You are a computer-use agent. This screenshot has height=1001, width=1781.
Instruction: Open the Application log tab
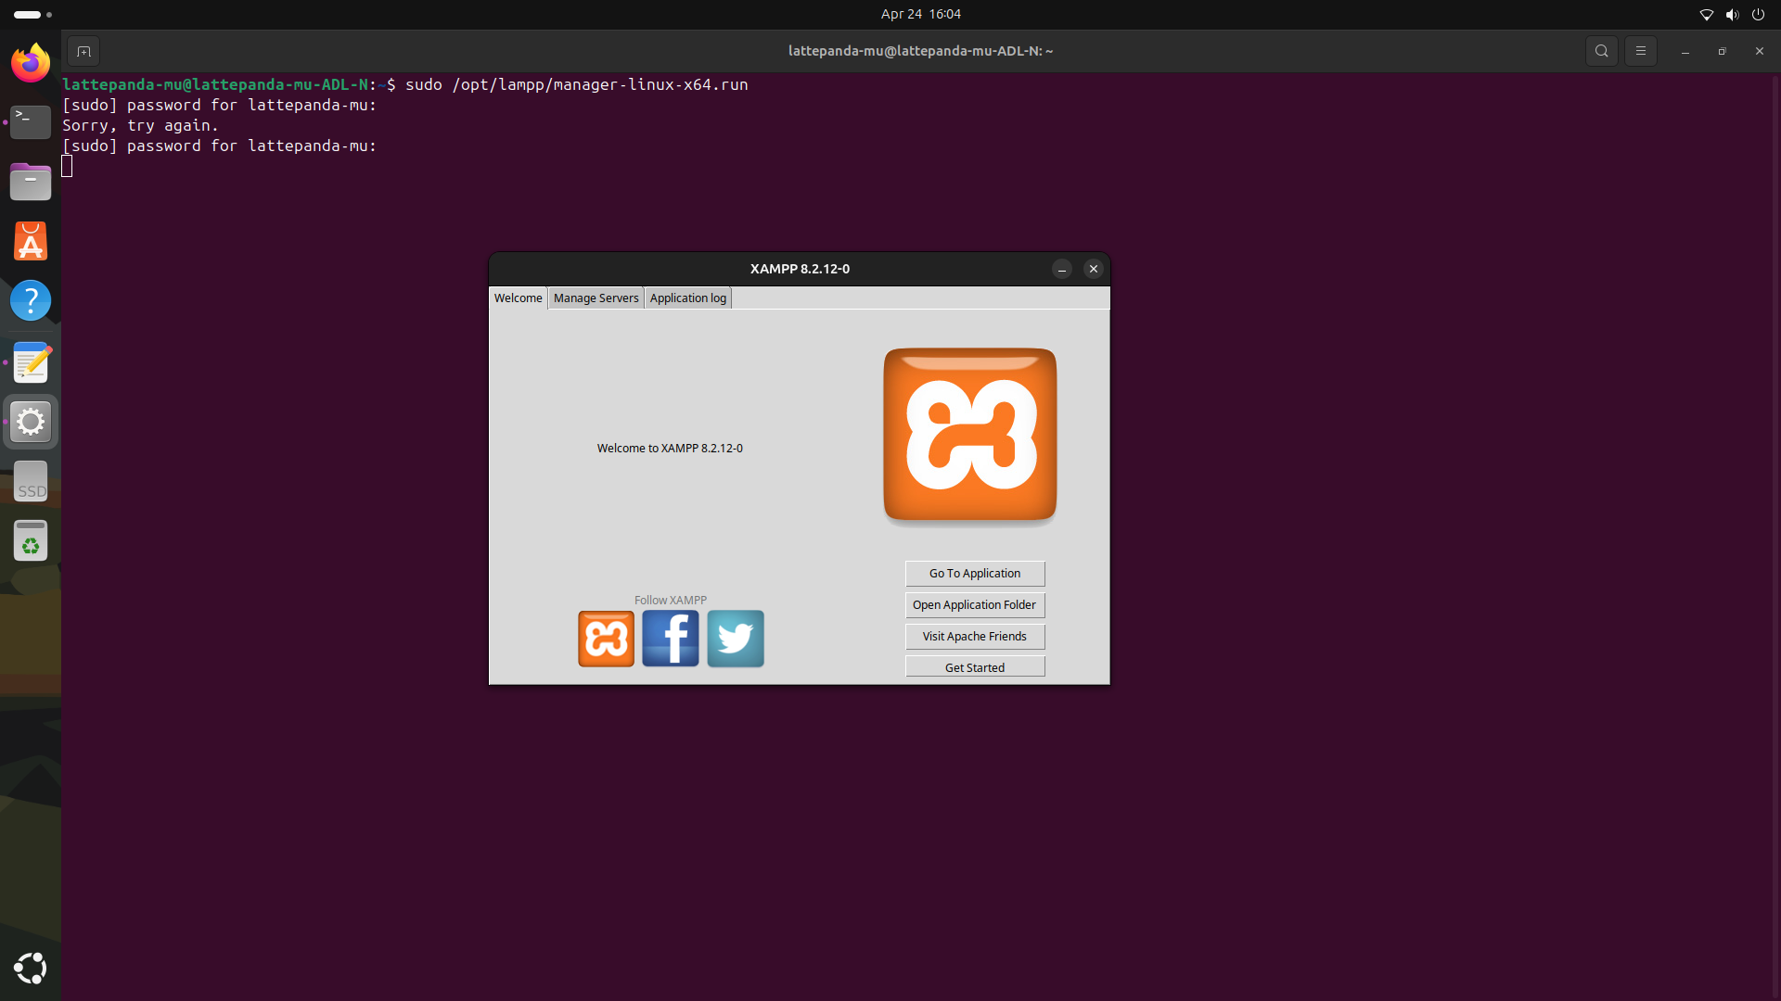687,298
